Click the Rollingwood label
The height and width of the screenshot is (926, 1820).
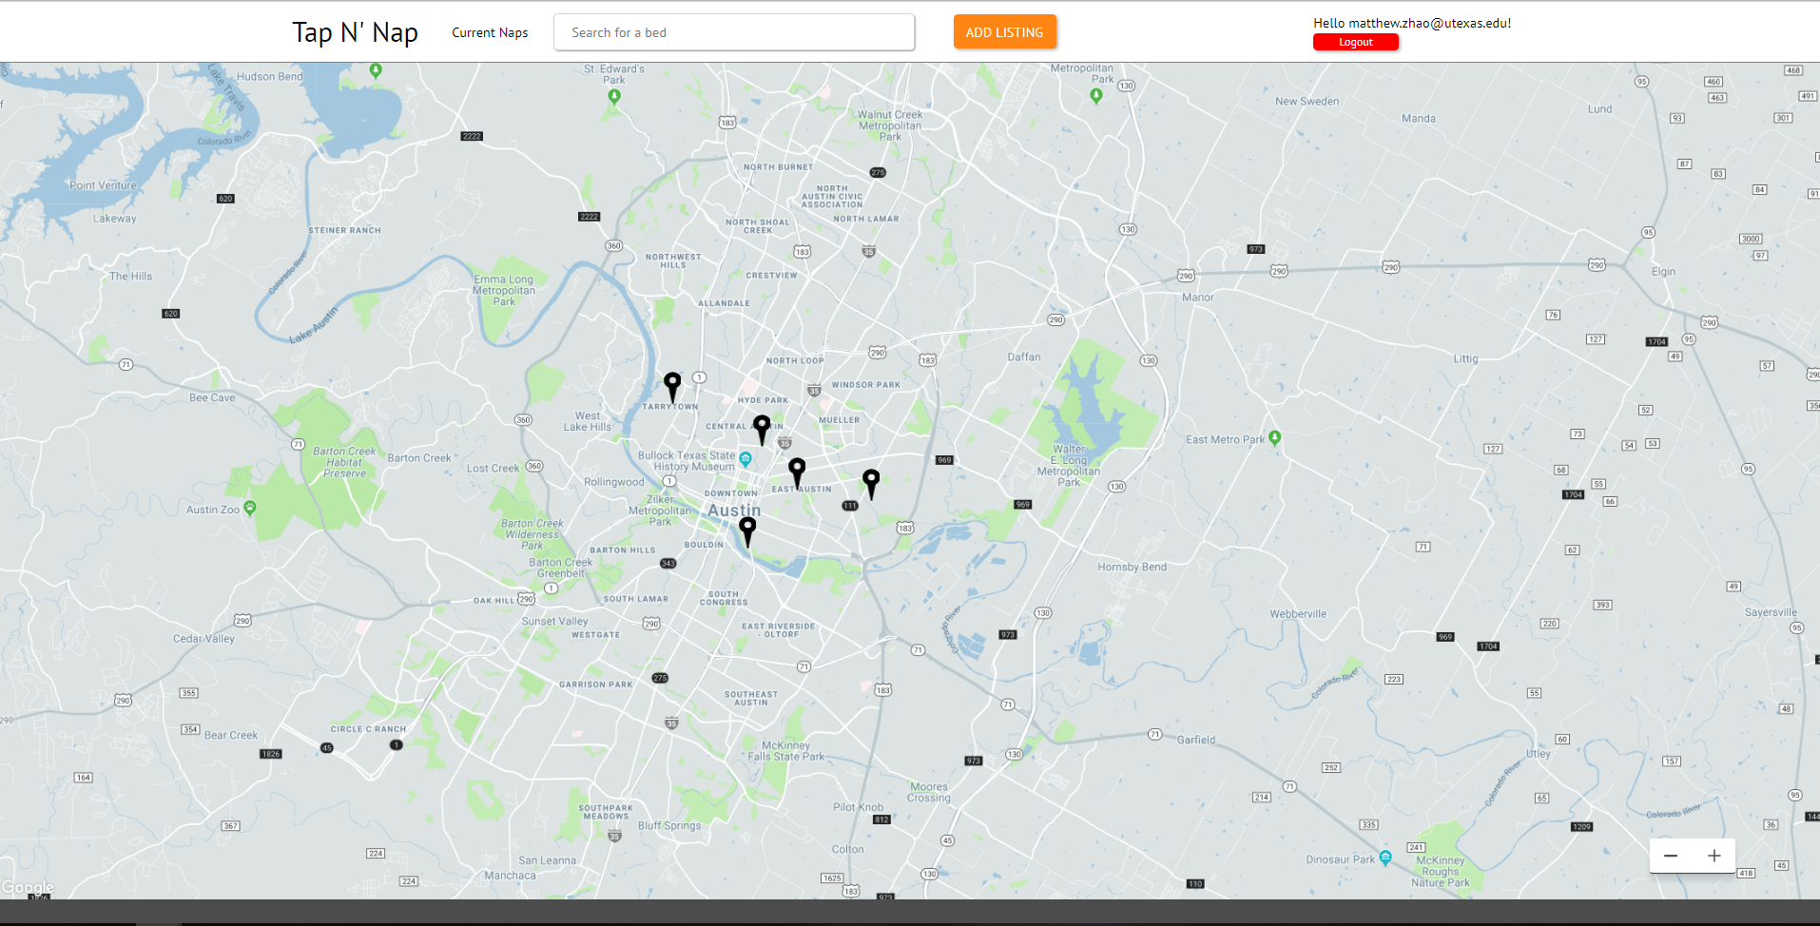point(614,482)
